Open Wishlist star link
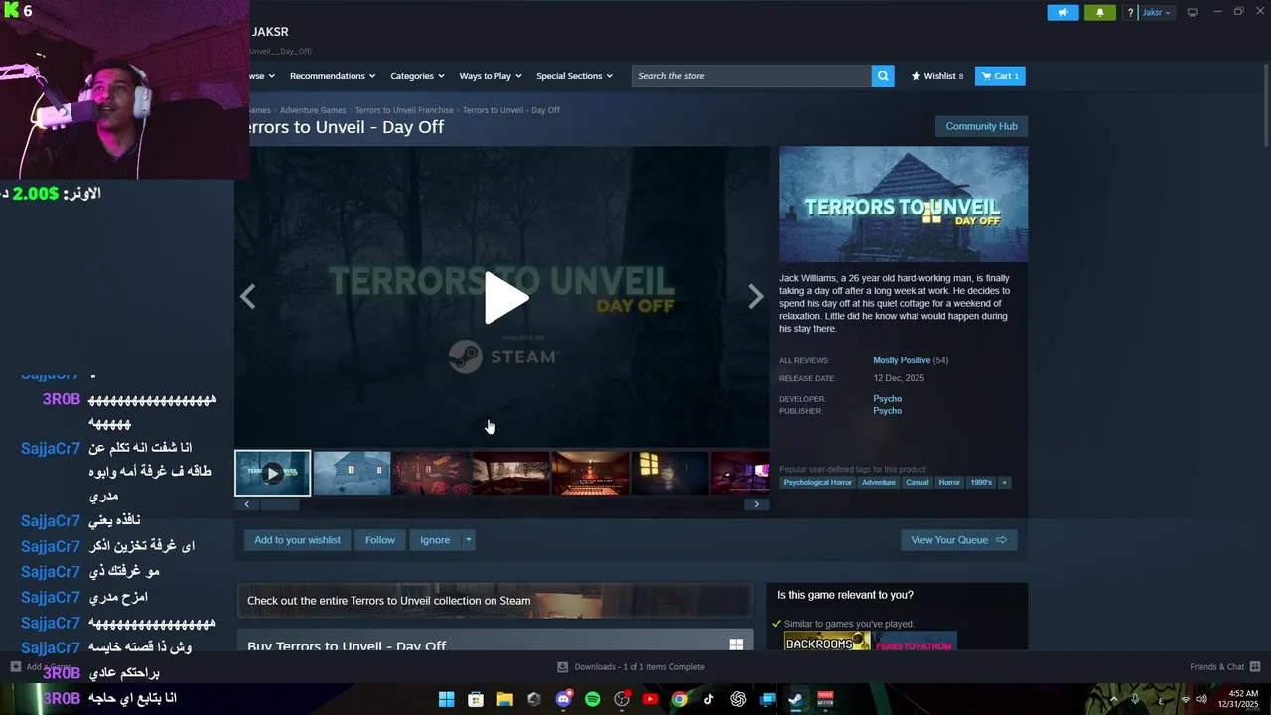This screenshot has width=1271, height=715. coord(937,76)
